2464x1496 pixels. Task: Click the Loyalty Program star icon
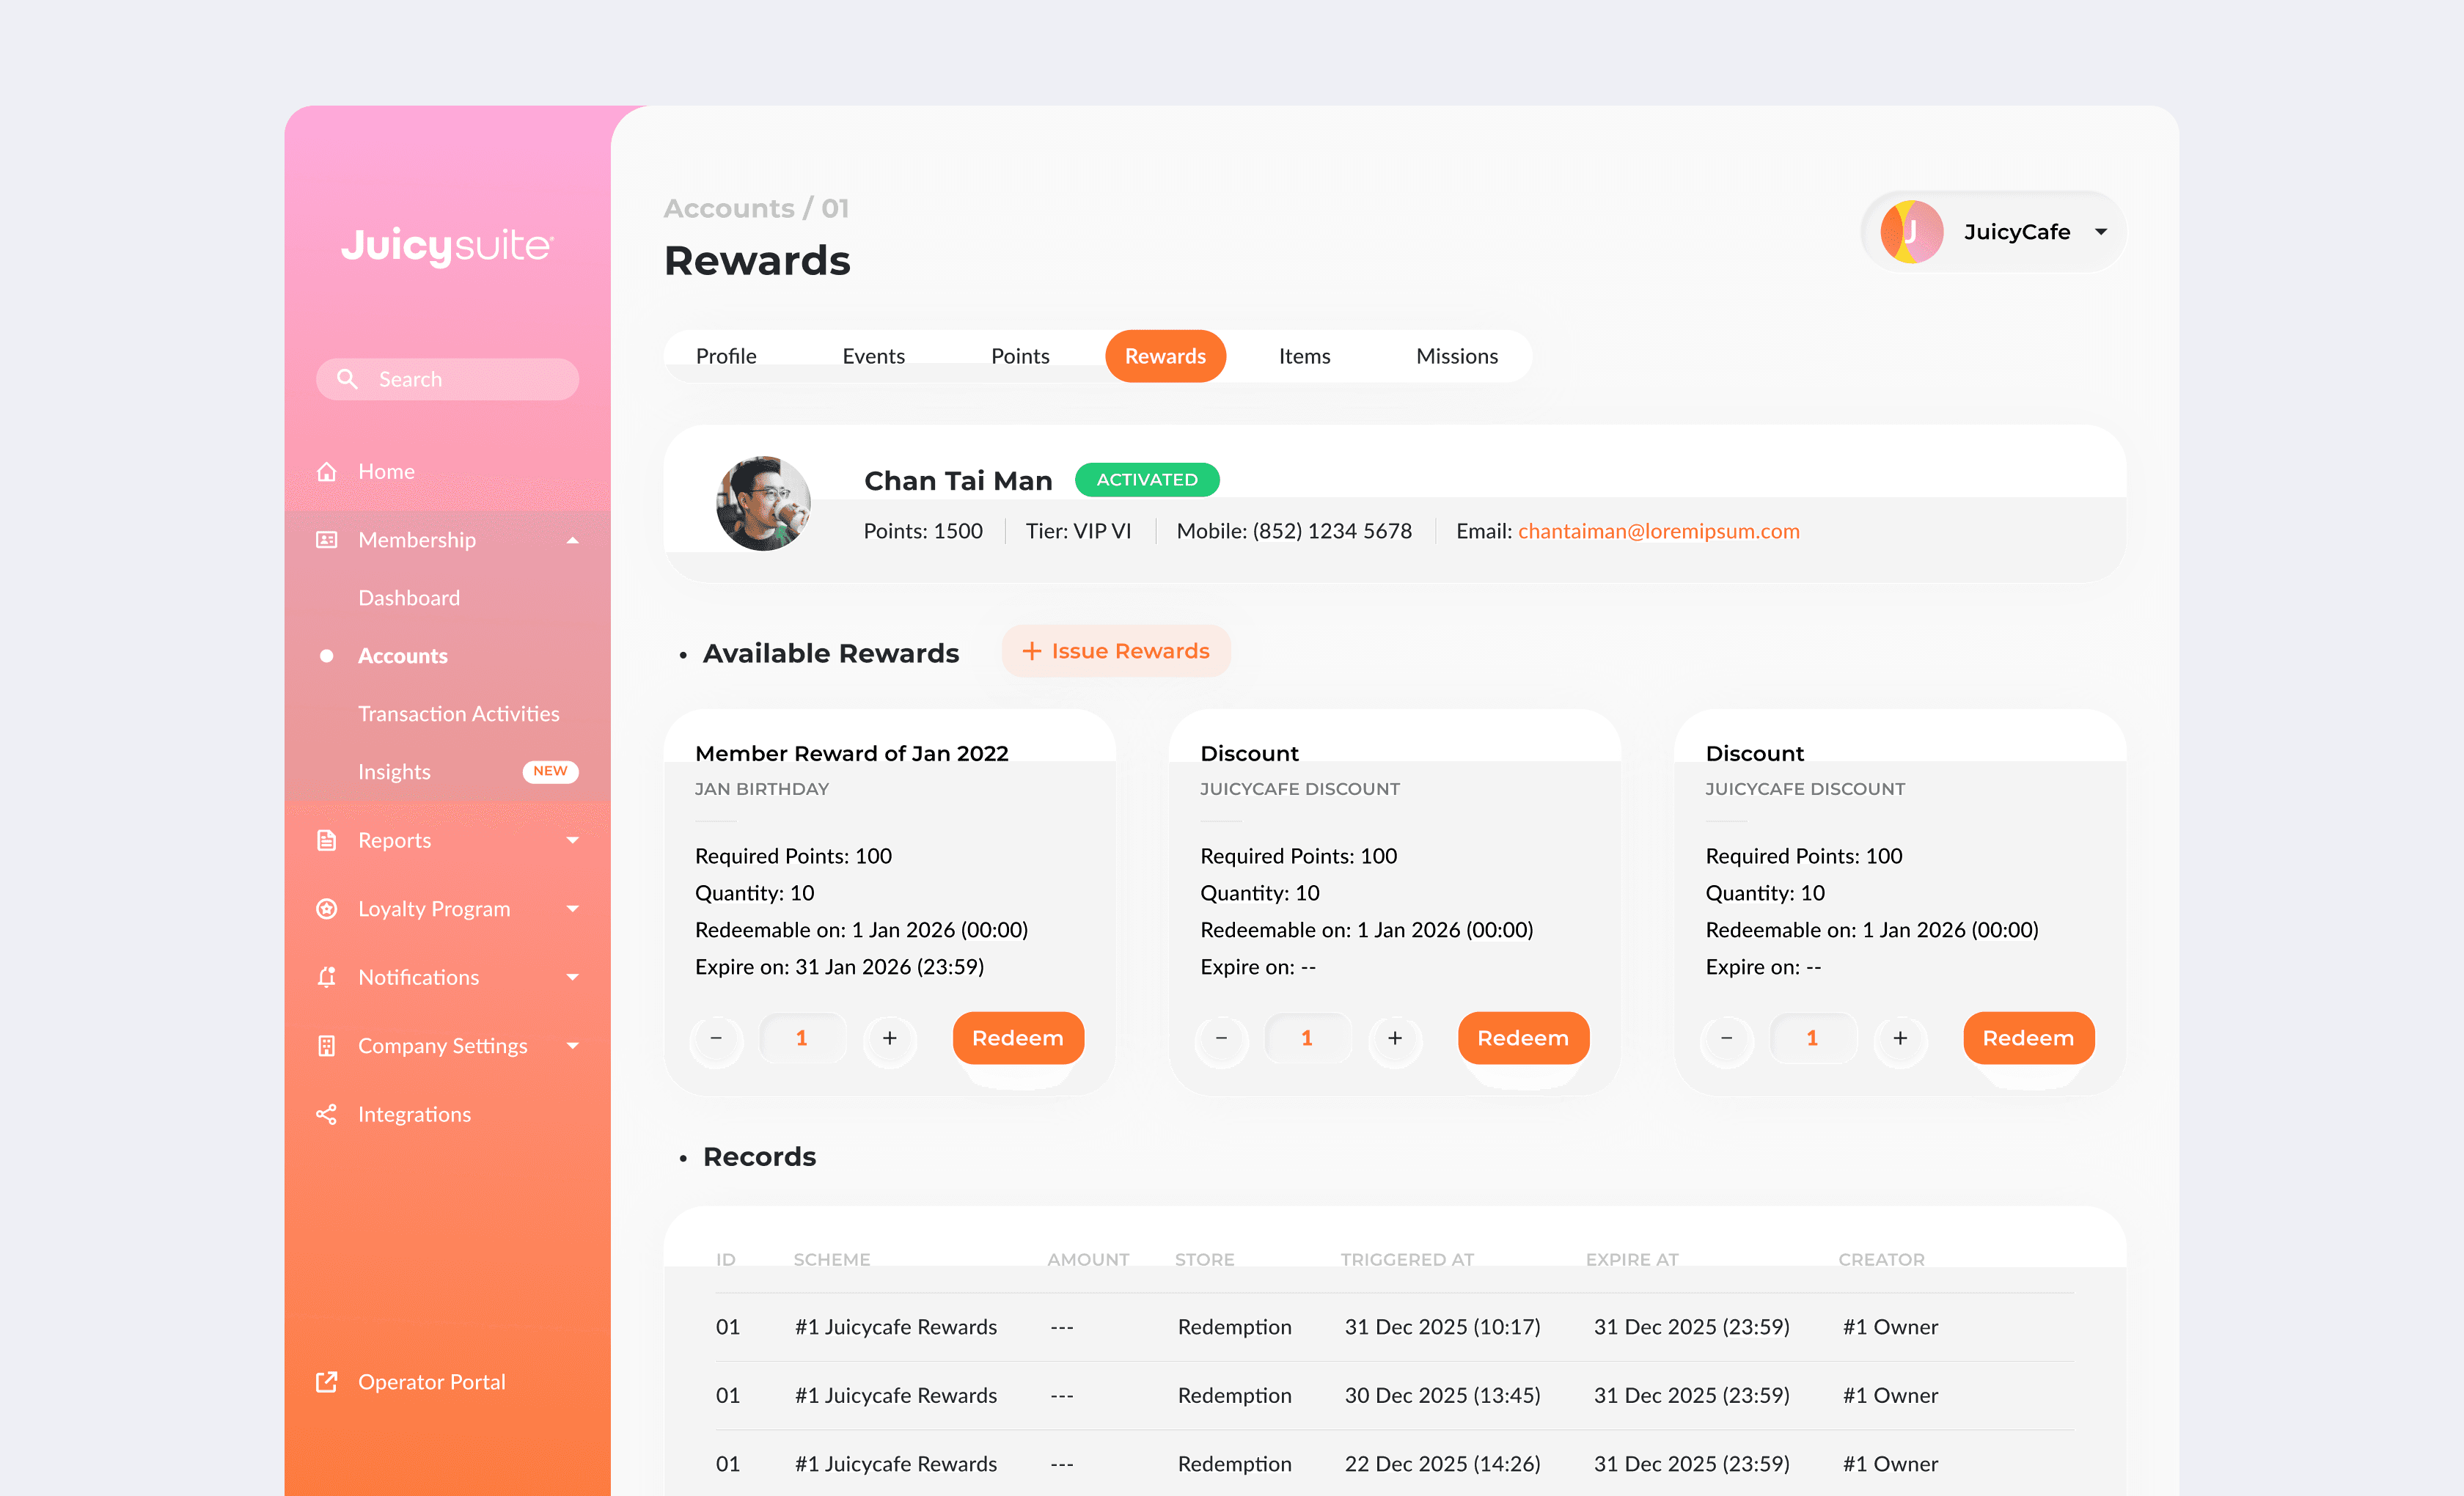[x=326, y=909]
